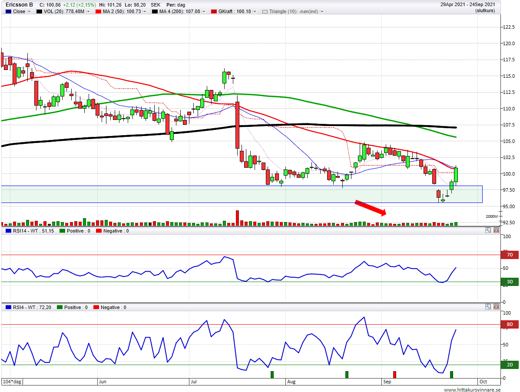Click the 100.0 price axis label

(509, 174)
